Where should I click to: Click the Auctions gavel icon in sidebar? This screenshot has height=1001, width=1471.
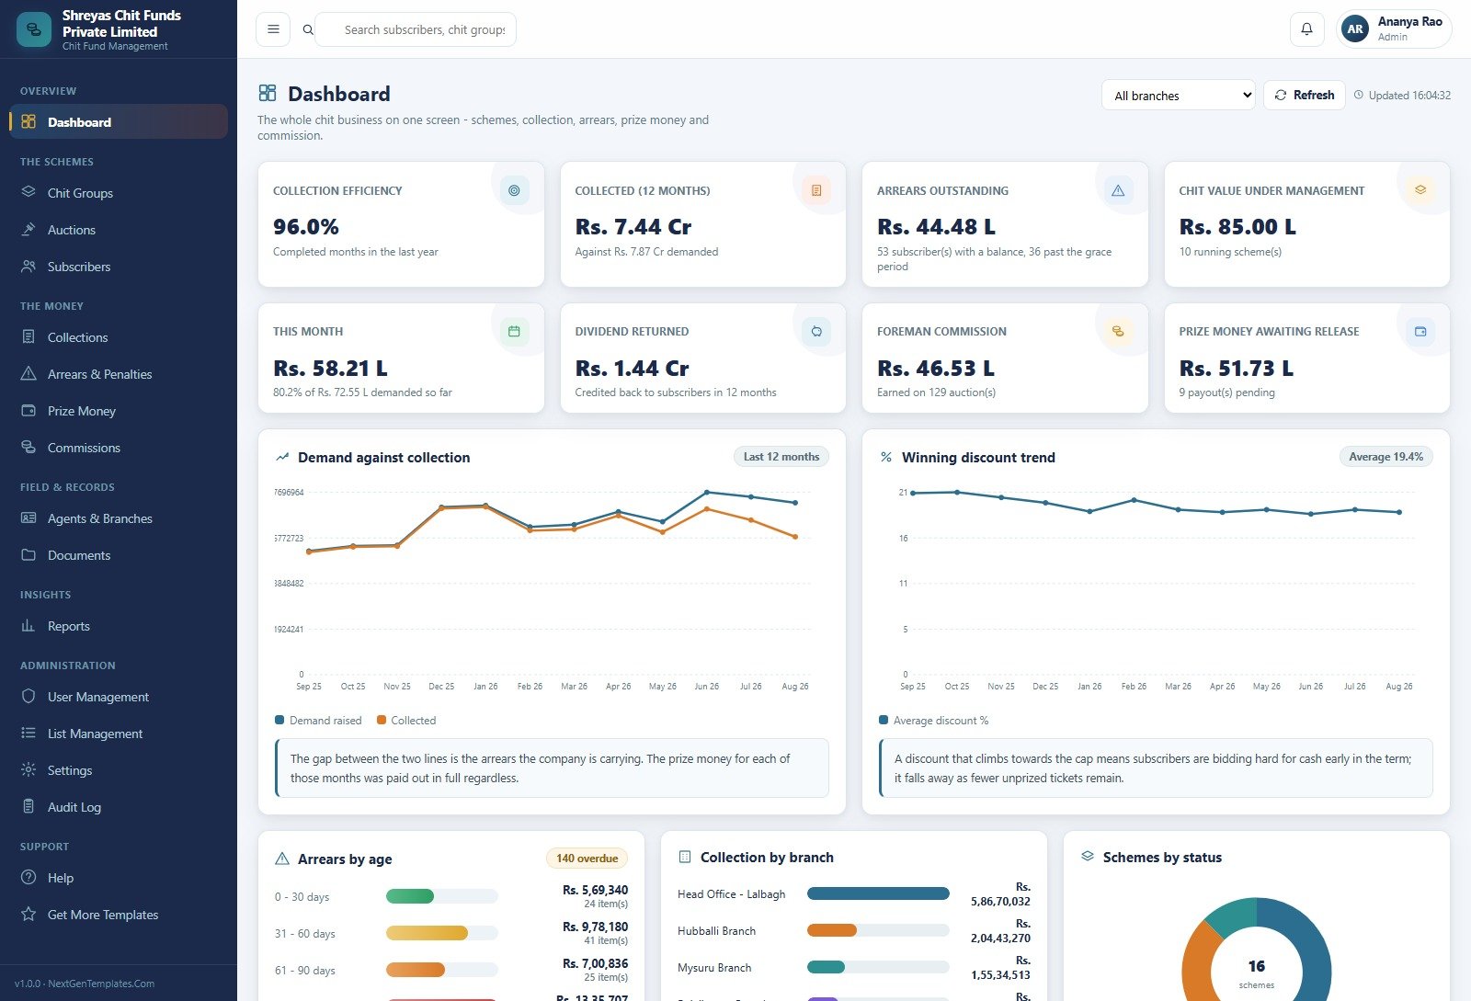[x=29, y=229]
